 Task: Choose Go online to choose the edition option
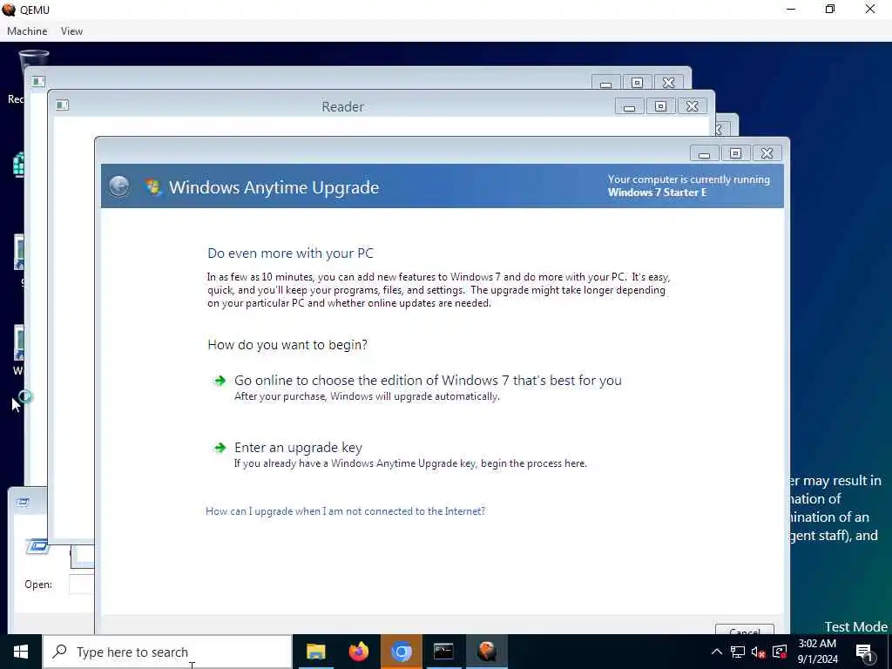pos(428,381)
